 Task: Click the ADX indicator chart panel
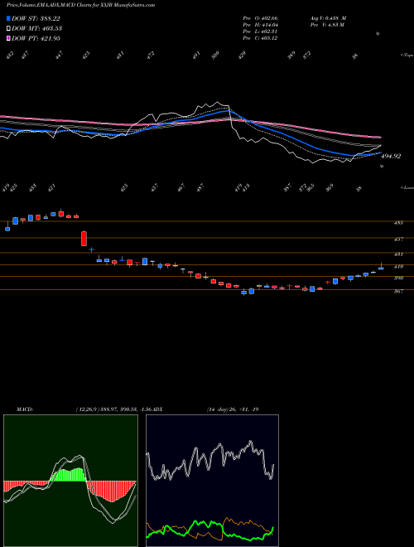[x=212, y=481]
